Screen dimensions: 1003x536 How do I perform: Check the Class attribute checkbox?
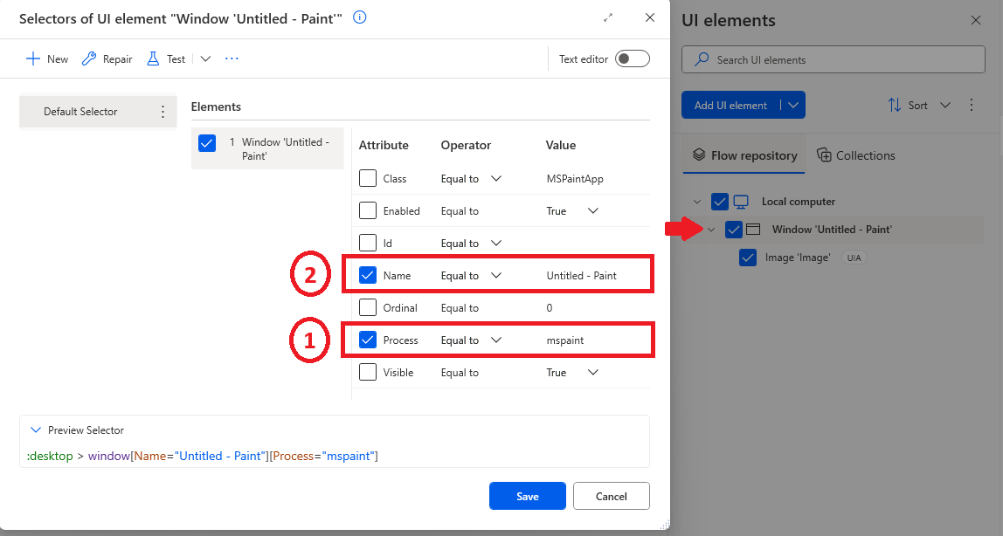[367, 178]
